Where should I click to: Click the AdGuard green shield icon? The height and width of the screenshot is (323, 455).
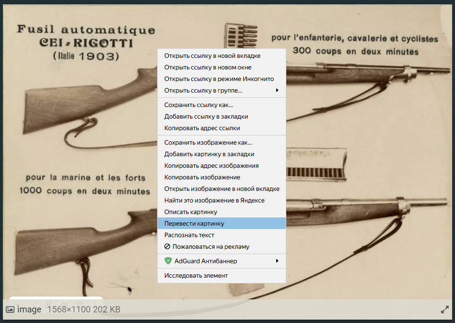click(x=168, y=261)
